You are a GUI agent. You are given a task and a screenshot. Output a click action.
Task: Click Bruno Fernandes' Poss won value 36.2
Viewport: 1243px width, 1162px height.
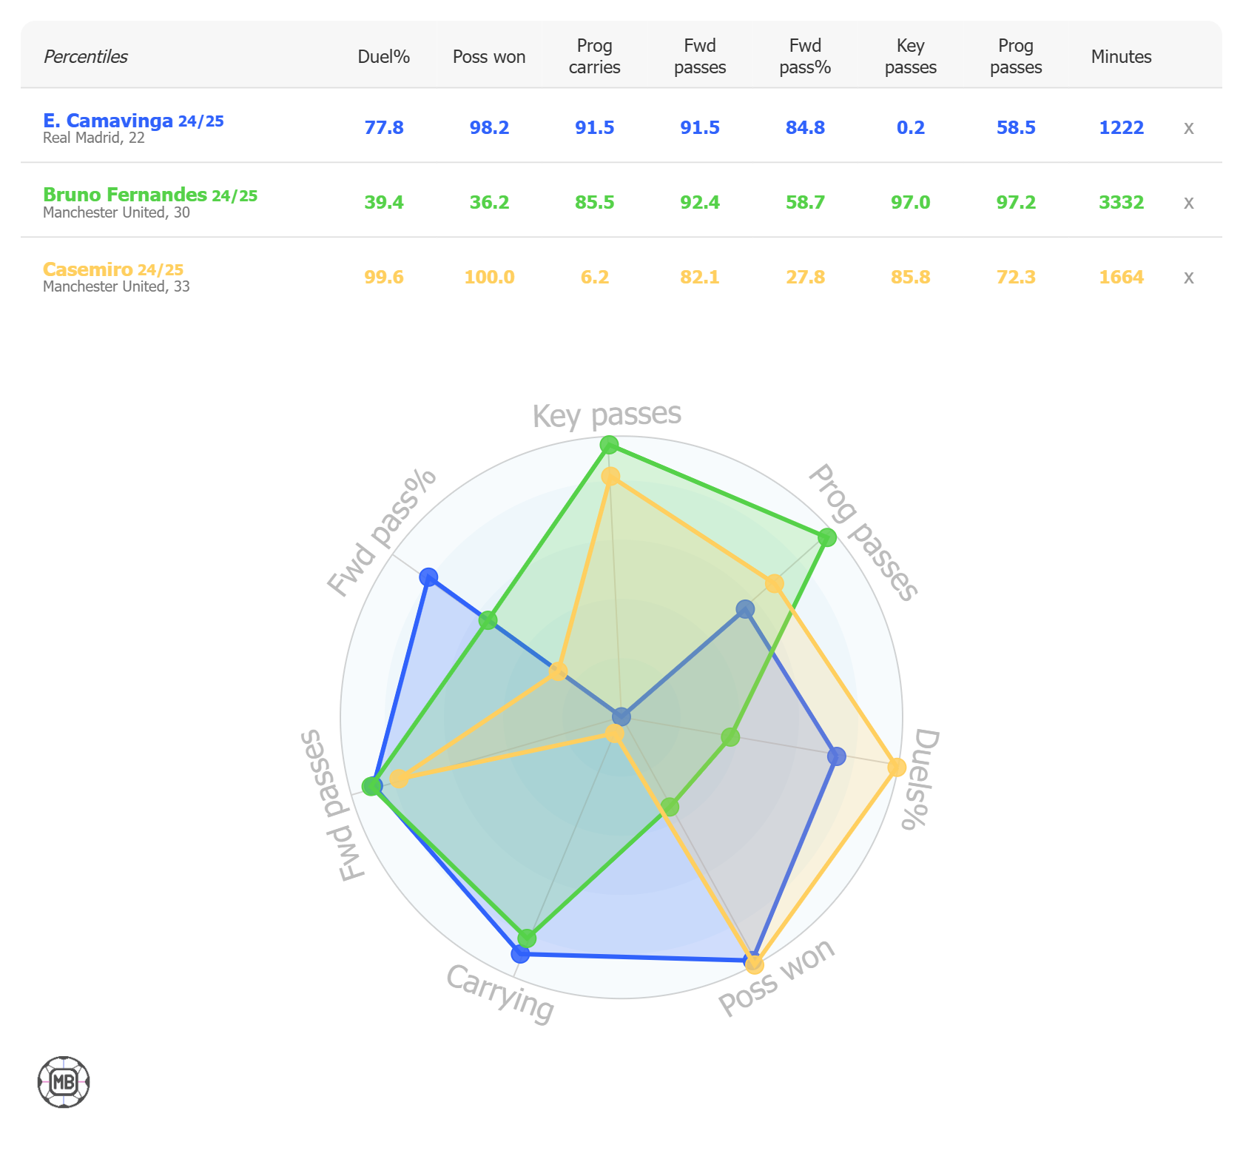[x=489, y=203]
